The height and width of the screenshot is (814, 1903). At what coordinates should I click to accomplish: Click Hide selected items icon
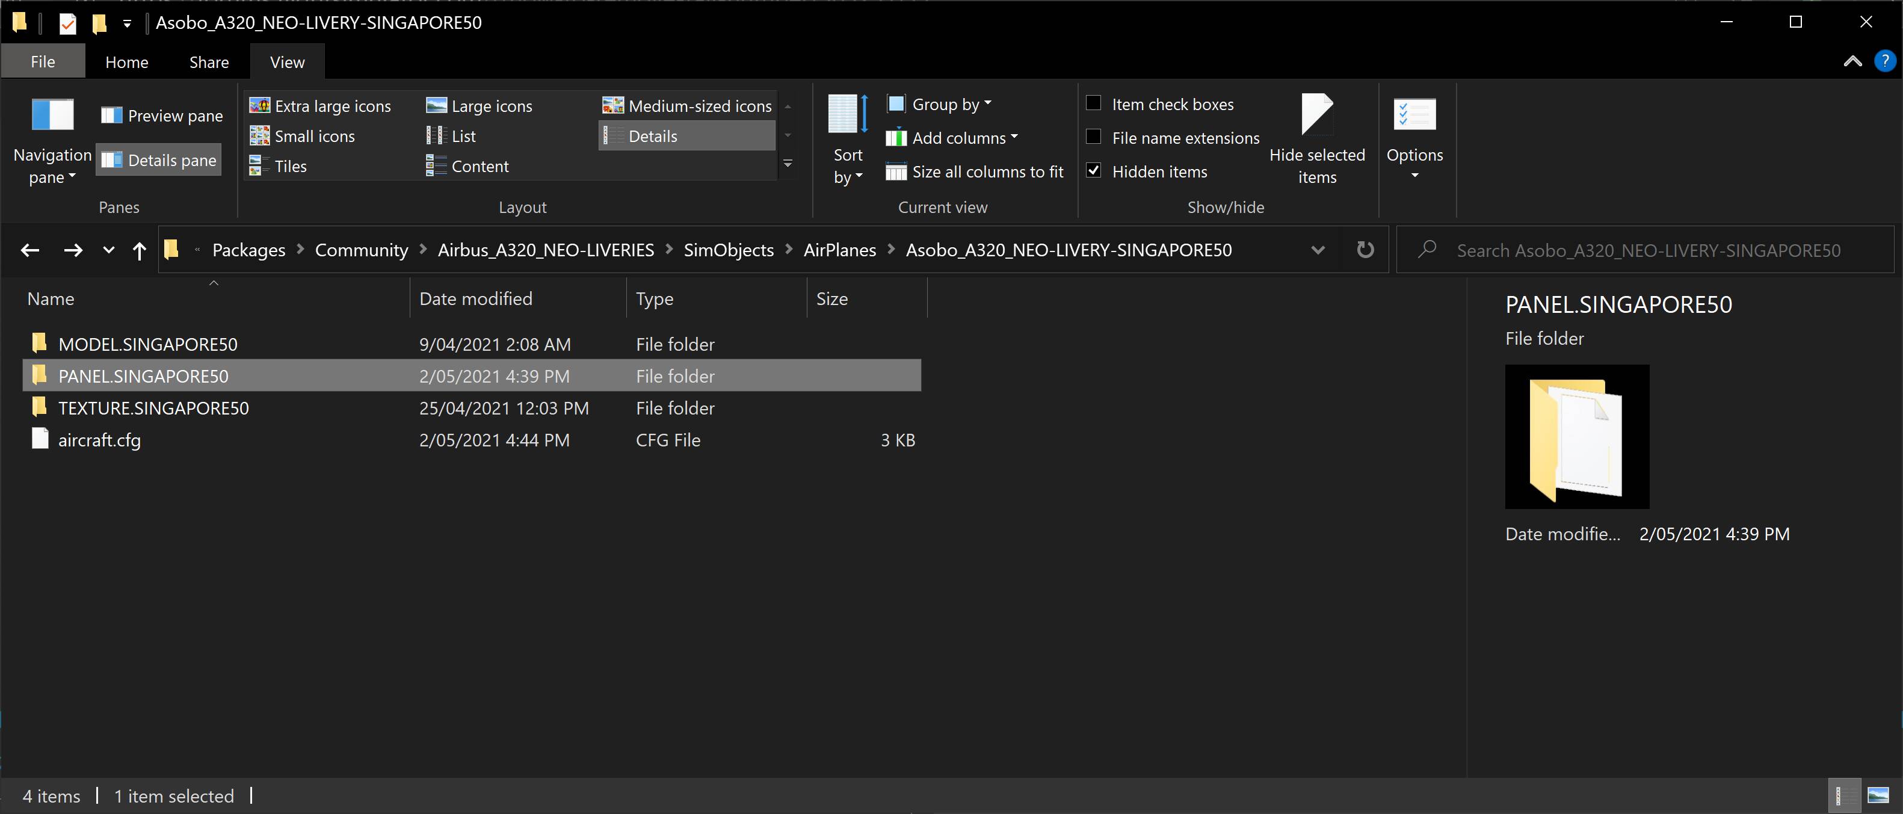tap(1316, 114)
